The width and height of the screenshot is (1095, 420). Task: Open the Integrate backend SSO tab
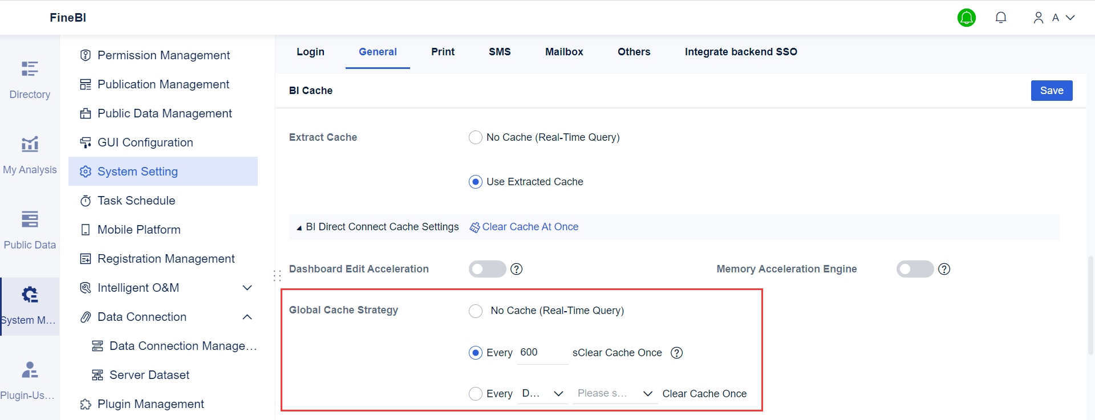[x=741, y=52]
